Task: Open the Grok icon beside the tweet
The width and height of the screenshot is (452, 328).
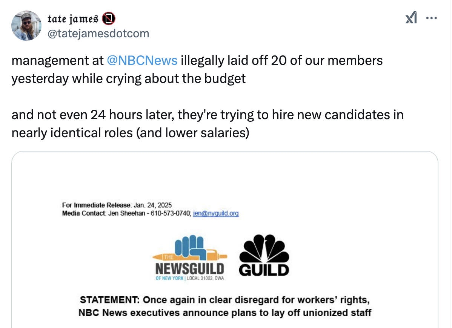Action: [x=411, y=18]
